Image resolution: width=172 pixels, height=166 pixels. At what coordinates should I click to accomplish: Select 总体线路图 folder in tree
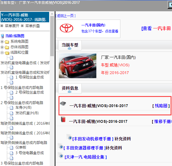tap(19, 47)
